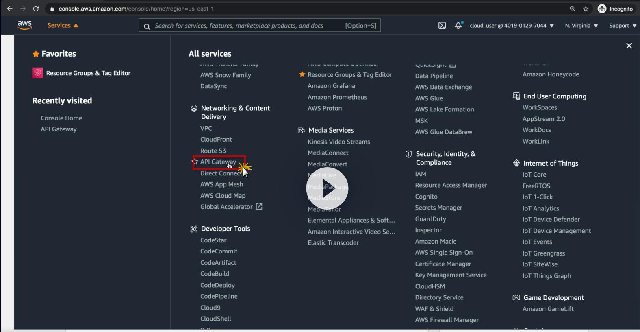Select API Gateway under Networking & Content Delivery
Image resolution: width=640 pixels, height=332 pixels.
coord(218,162)
